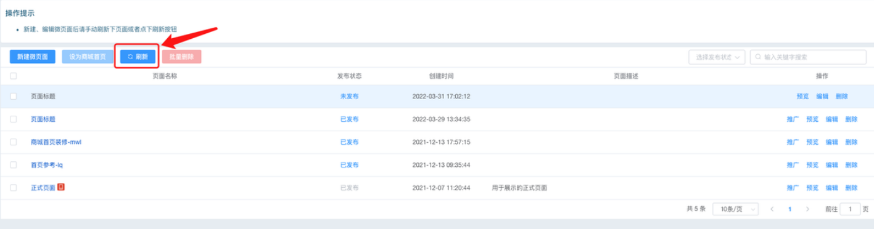Click 删除 for row dated 2022-03-29
Screen dimensions: 874x229
[x=851, y=119]
